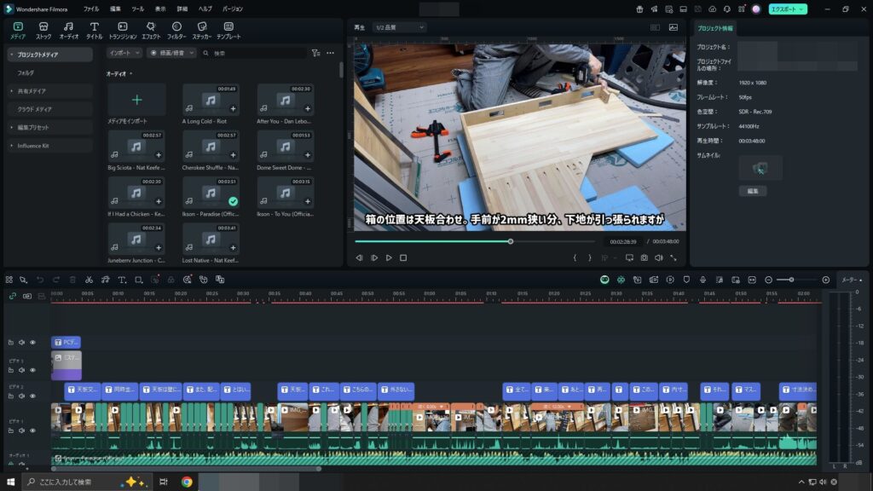The height and width of the screenshot is (491, 873).
Task: Open the Transitions tab in the media toolbar
Action: [123, 31]
